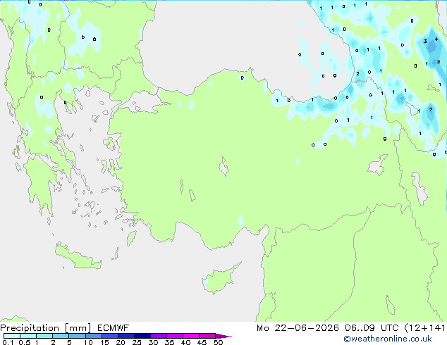Click the '25' legend scale label
Viewport: 447px width, 345px height.
pos(137,342)
